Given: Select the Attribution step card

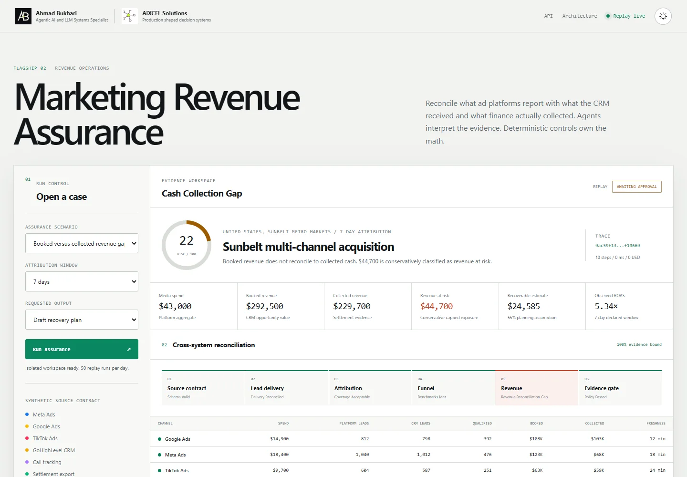Looking at the screenshot, I should pyautogui.click(x=370, y=388).
